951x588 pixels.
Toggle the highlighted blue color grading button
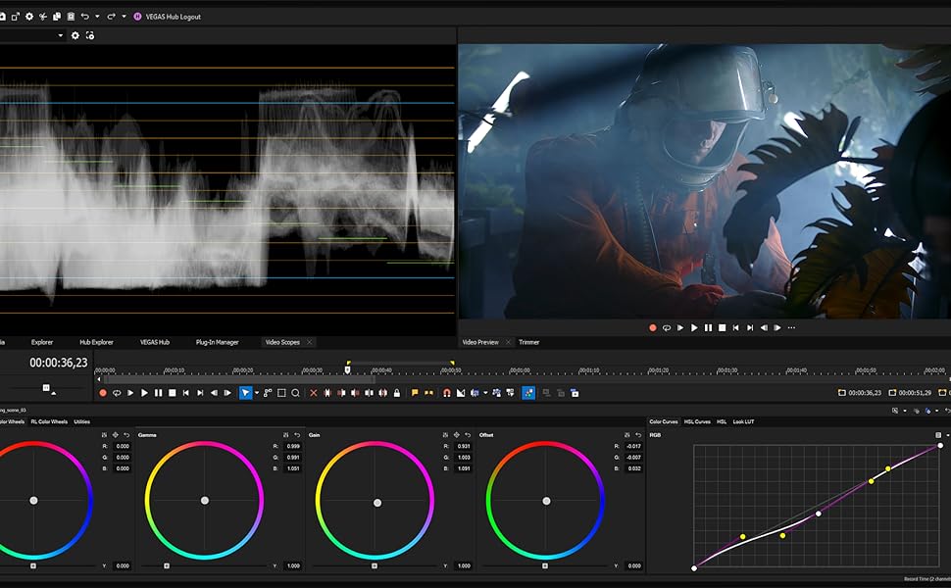(x=528, y=393)
